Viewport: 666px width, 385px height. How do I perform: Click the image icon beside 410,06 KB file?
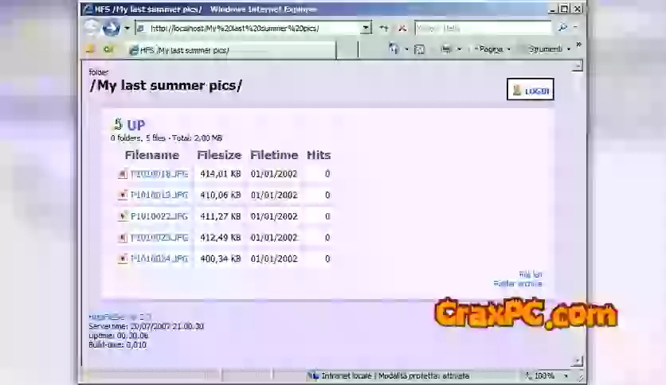(x=123, y=195)
